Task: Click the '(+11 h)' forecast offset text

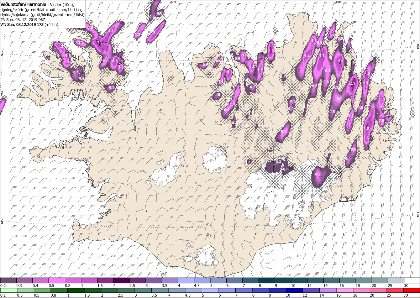Action: tap(51, 24)
